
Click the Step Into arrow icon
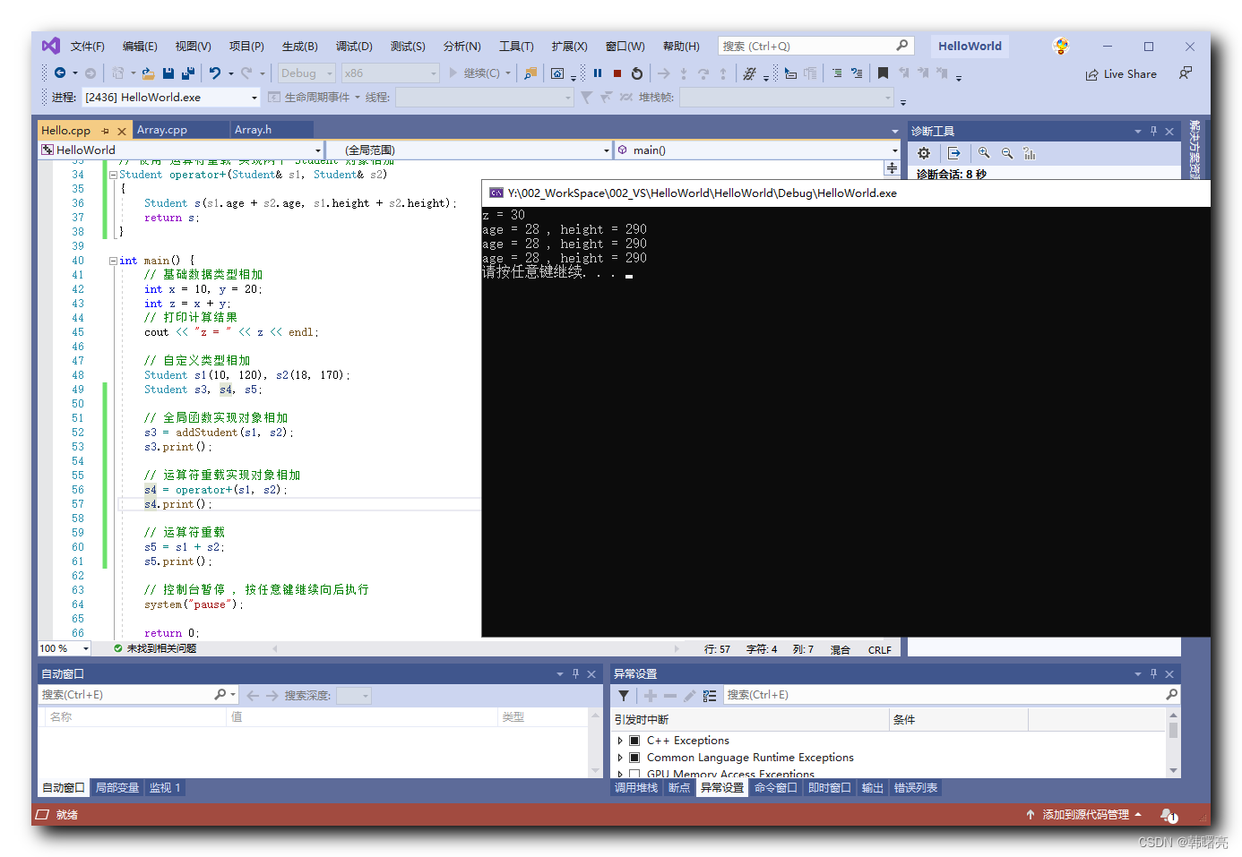684,73
